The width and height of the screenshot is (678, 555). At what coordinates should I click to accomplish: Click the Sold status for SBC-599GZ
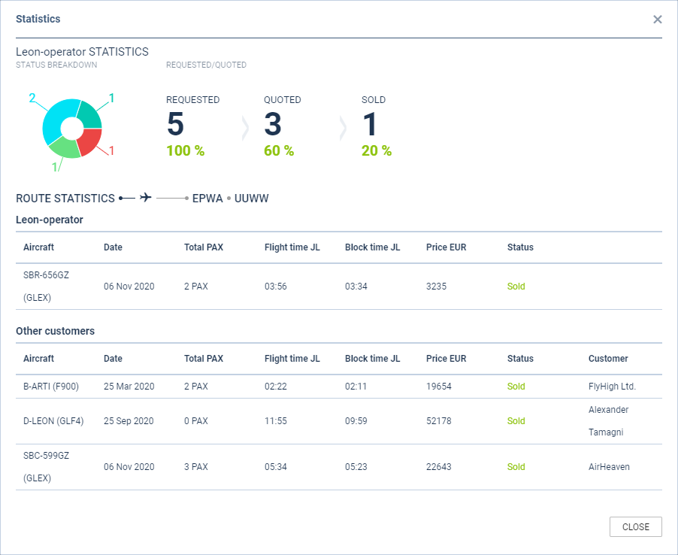(x=516, y=467)
